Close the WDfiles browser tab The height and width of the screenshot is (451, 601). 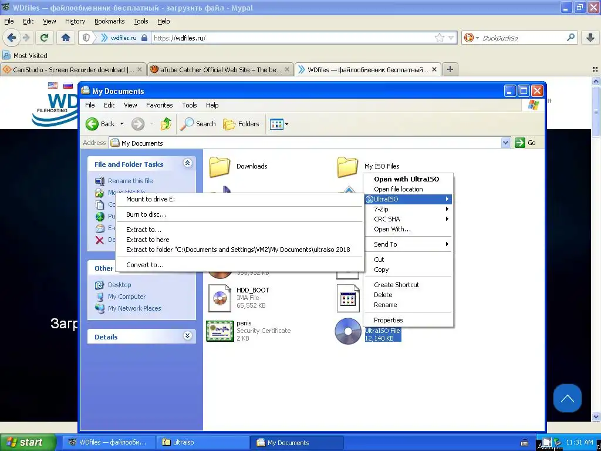point(434,69)
